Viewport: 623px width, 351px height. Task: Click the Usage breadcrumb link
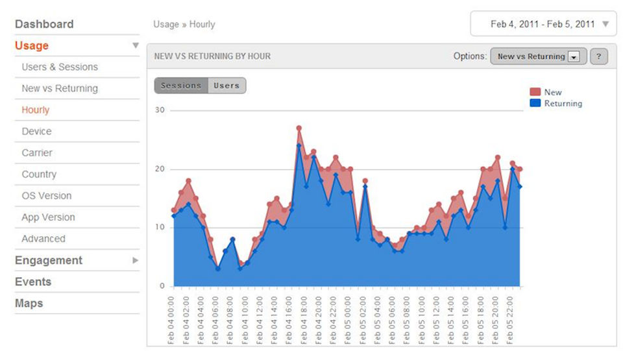click(x=166, y=24)
